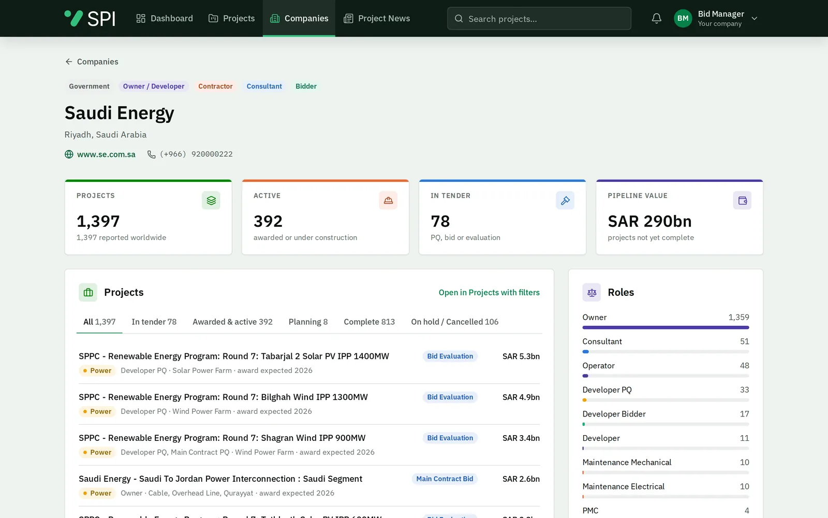Click the briefcase icon beside Projects heading
Screen dimensions: 828x518
tap(88, 292)
